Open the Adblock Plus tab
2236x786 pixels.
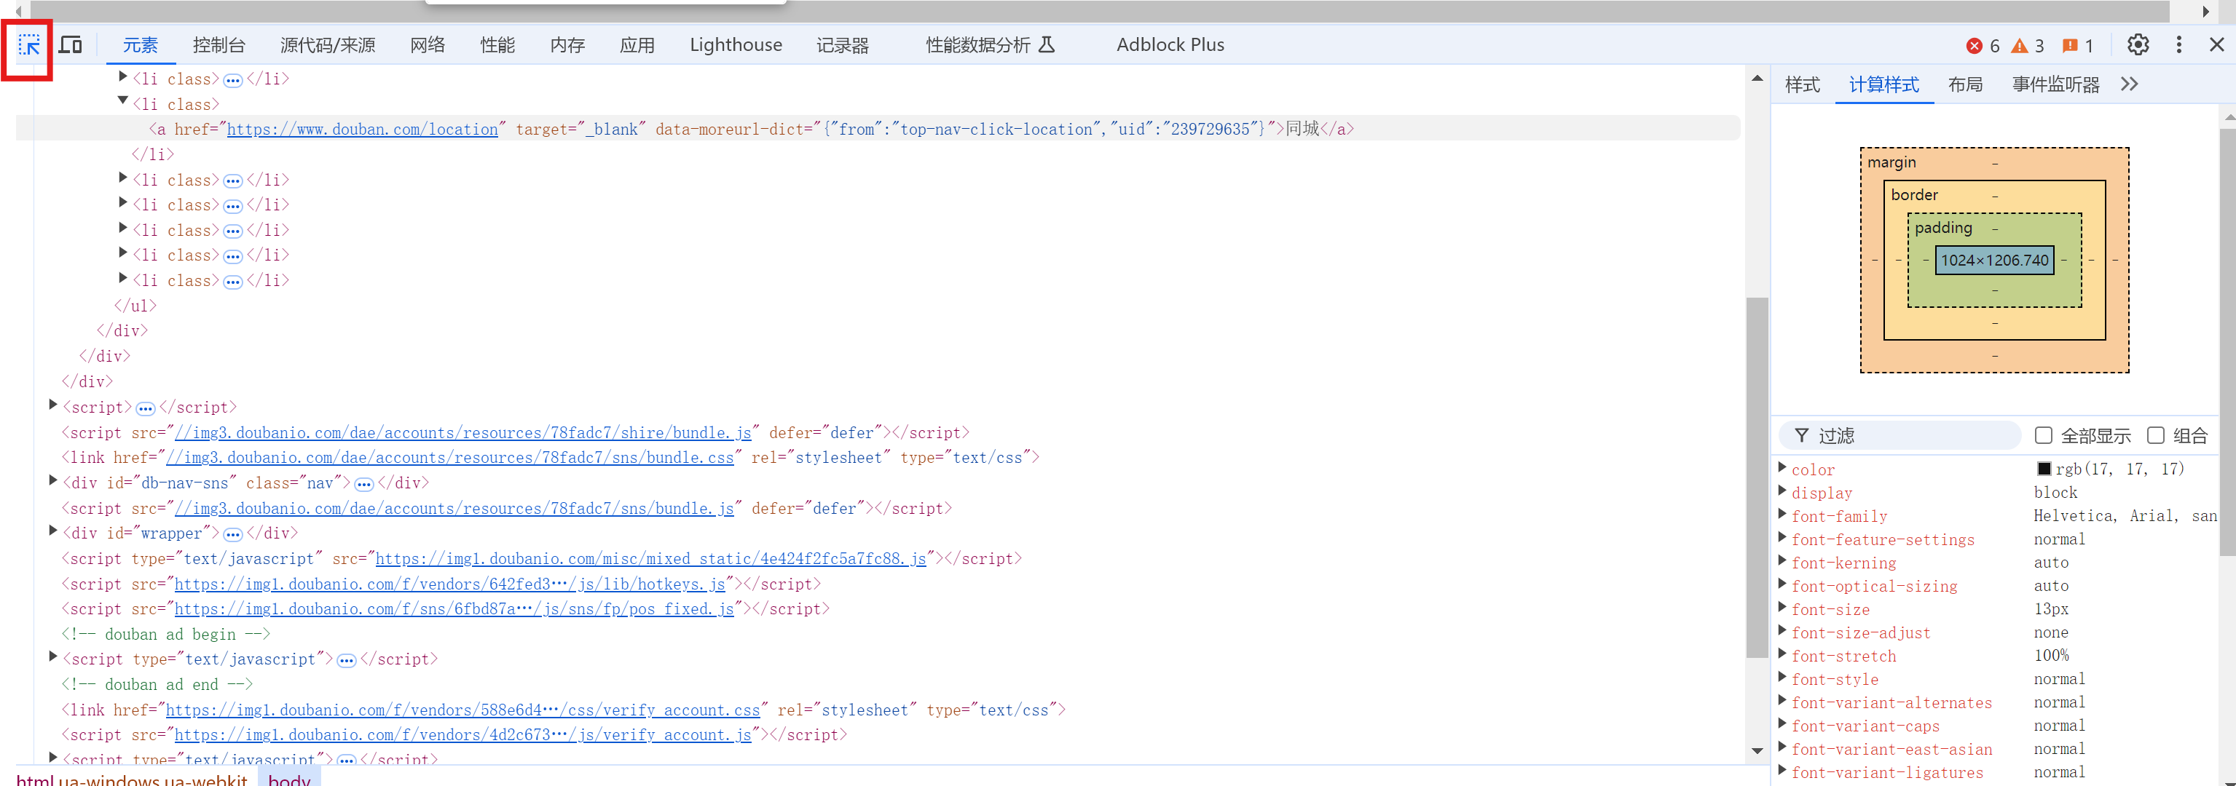[1170, 45]
